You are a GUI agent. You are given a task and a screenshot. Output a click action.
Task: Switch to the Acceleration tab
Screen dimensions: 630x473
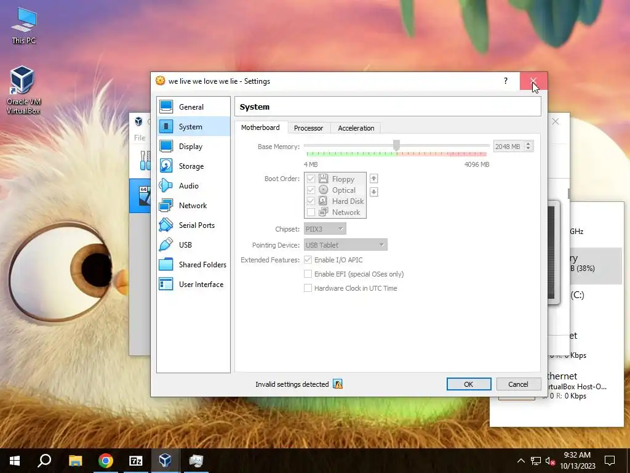(356, 128)
